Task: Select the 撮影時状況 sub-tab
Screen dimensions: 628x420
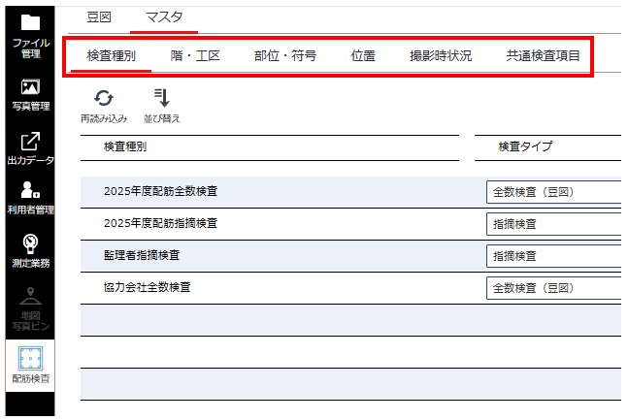Action: 441,55
